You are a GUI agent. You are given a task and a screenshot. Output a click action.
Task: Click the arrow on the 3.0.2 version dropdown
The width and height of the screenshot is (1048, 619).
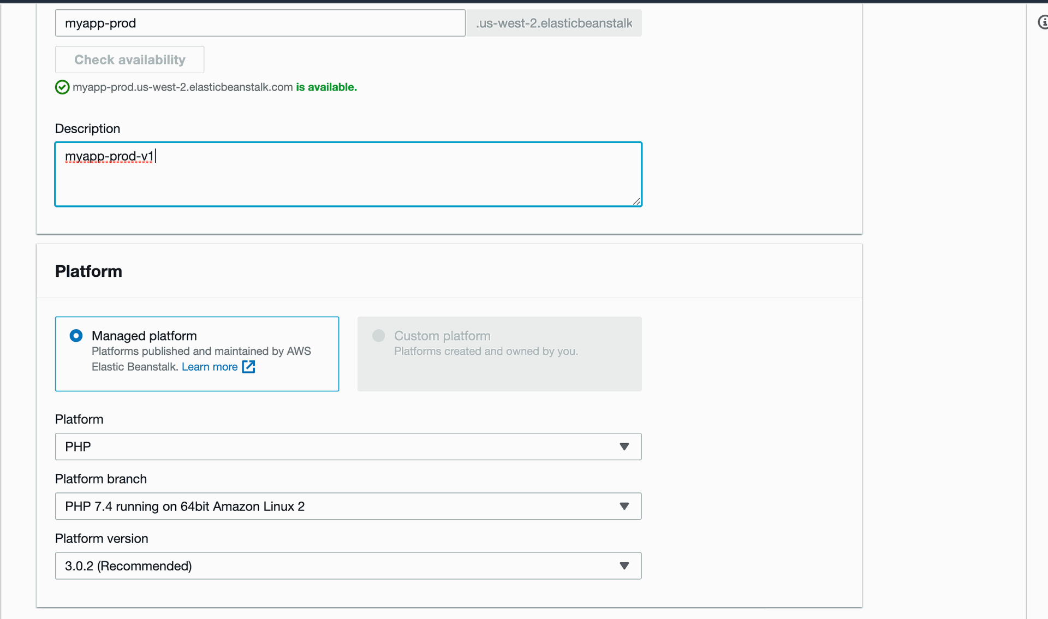pos(624,566)
